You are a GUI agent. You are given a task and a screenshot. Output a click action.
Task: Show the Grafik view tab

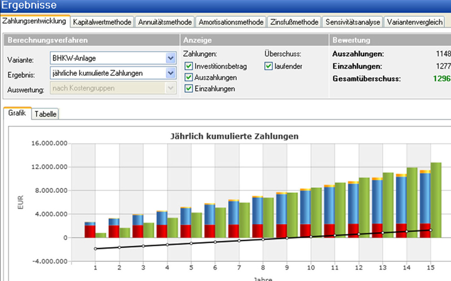[17, 113]
